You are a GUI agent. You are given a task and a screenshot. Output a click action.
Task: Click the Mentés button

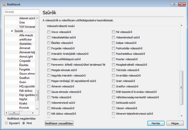(x=156, y=123)
